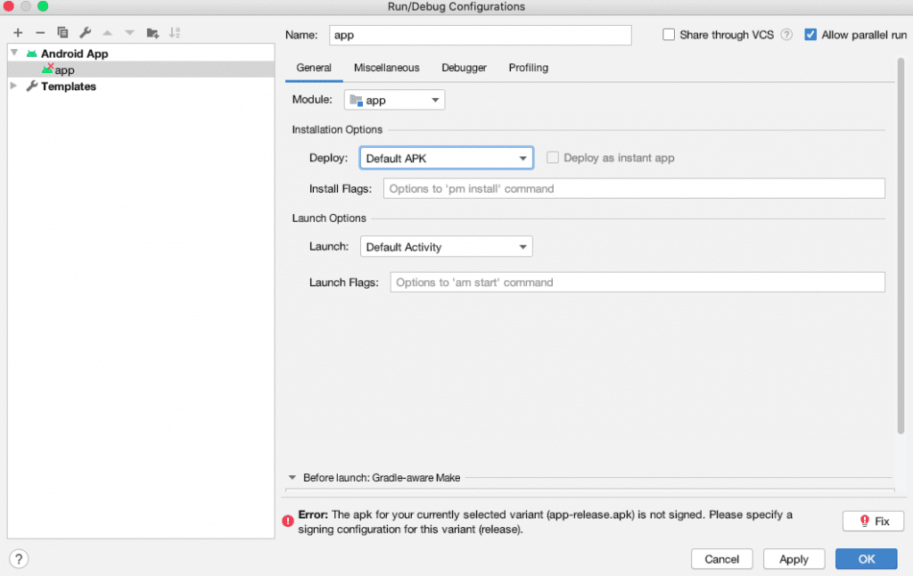Open the Deploy dropdown showing Default APK
The height and width of the screenshot is (576, 913).
[x=446, y=158]
